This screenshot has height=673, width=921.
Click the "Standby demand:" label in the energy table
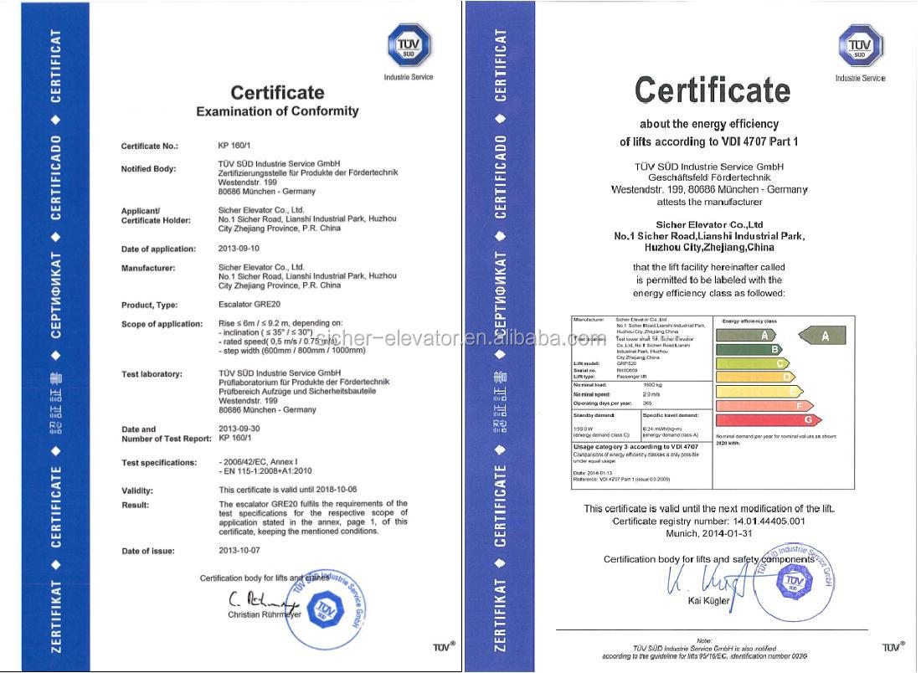pos(594,415)
